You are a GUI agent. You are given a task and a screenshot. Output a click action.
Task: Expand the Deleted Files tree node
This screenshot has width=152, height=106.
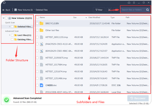coord(9,26)
